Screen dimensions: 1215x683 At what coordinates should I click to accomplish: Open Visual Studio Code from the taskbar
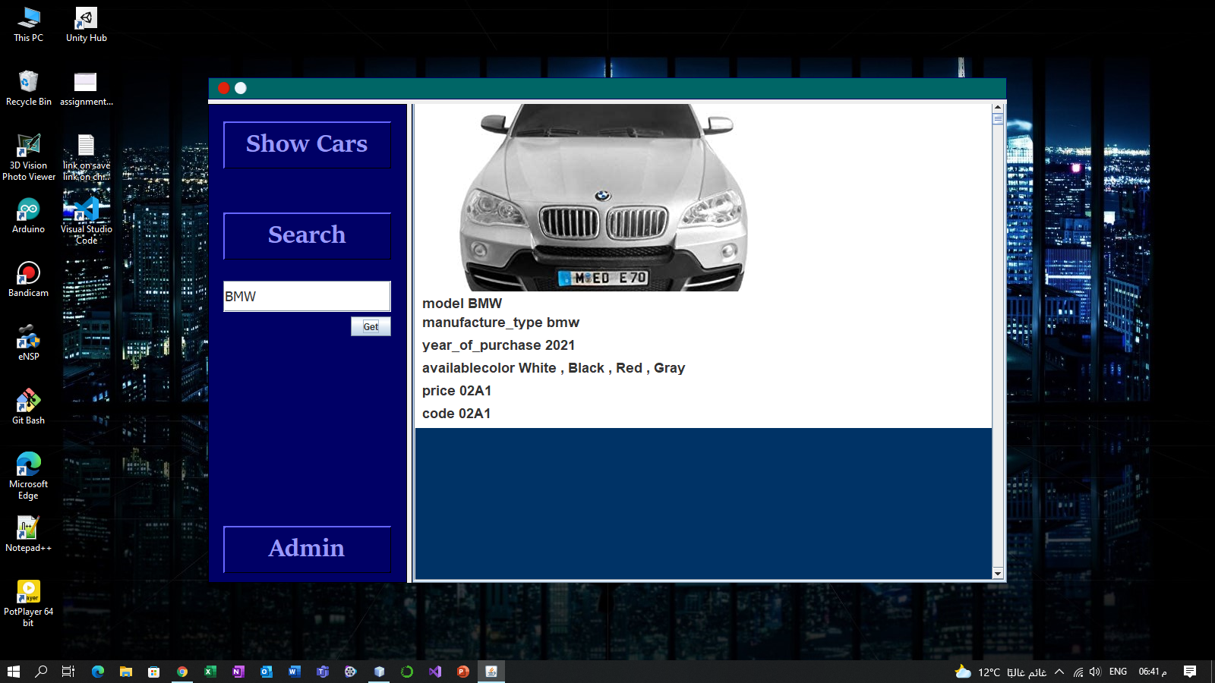point(434,671)
